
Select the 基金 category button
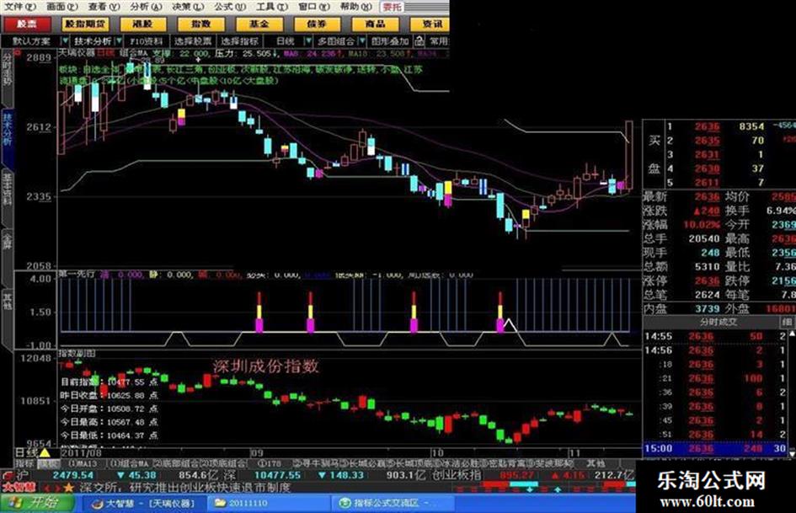[259, 24]
